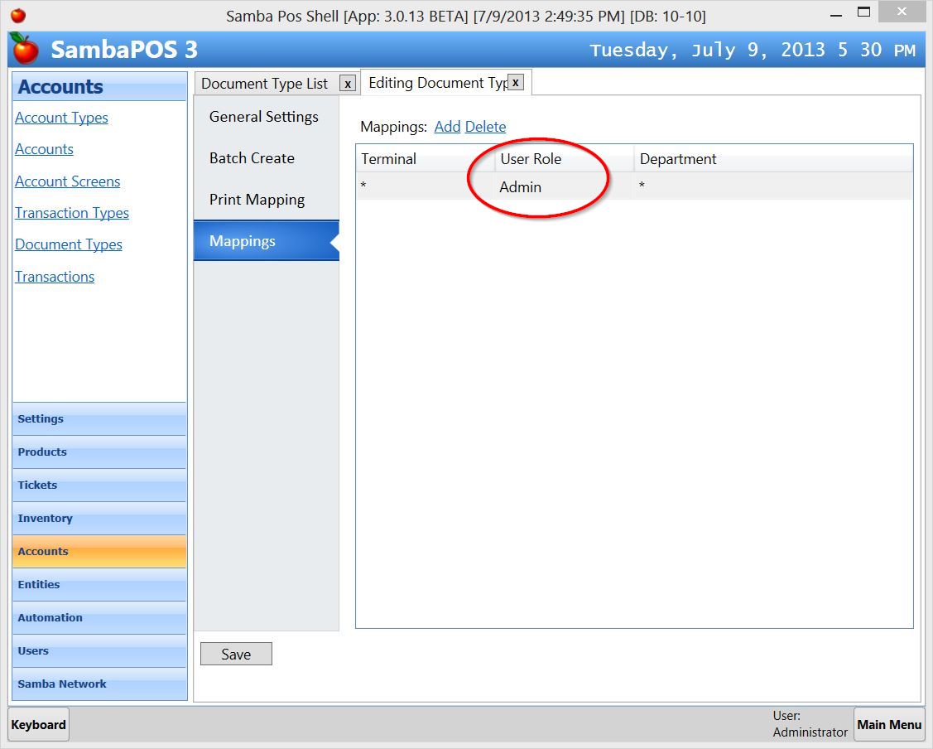Click the Delete mappings link
933x749 pixels.
point(485,127)
